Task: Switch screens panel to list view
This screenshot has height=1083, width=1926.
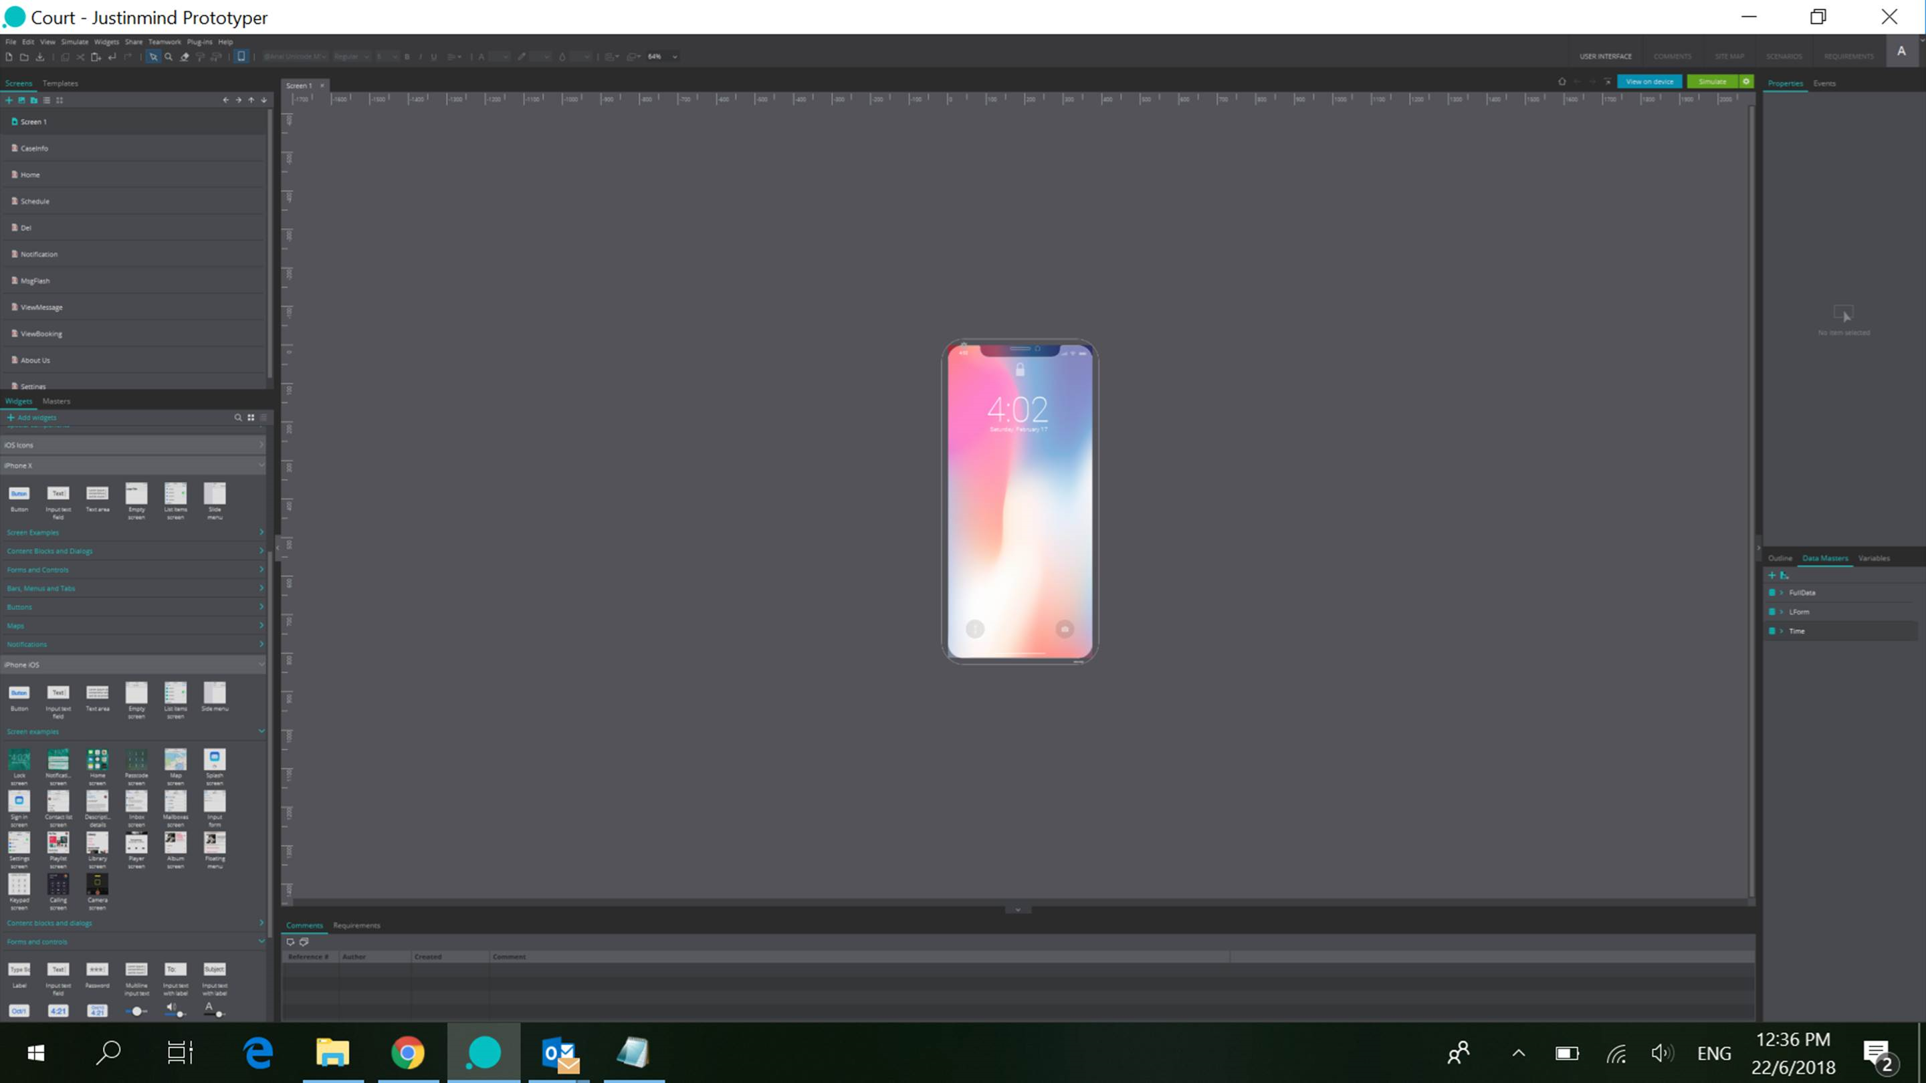Action: [46, 100]
